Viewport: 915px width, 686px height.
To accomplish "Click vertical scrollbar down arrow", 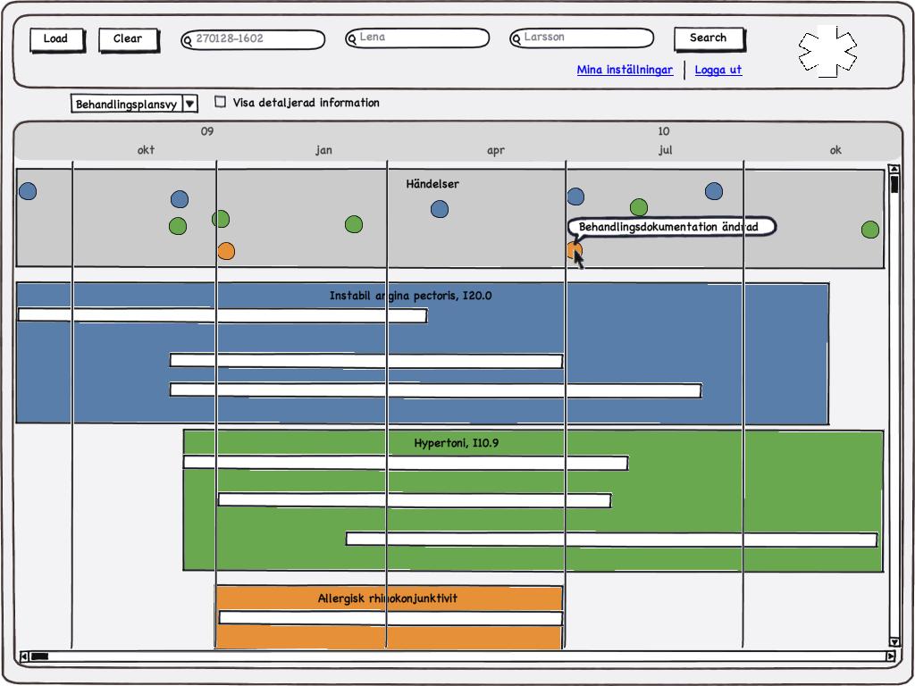I will point(894,642).
